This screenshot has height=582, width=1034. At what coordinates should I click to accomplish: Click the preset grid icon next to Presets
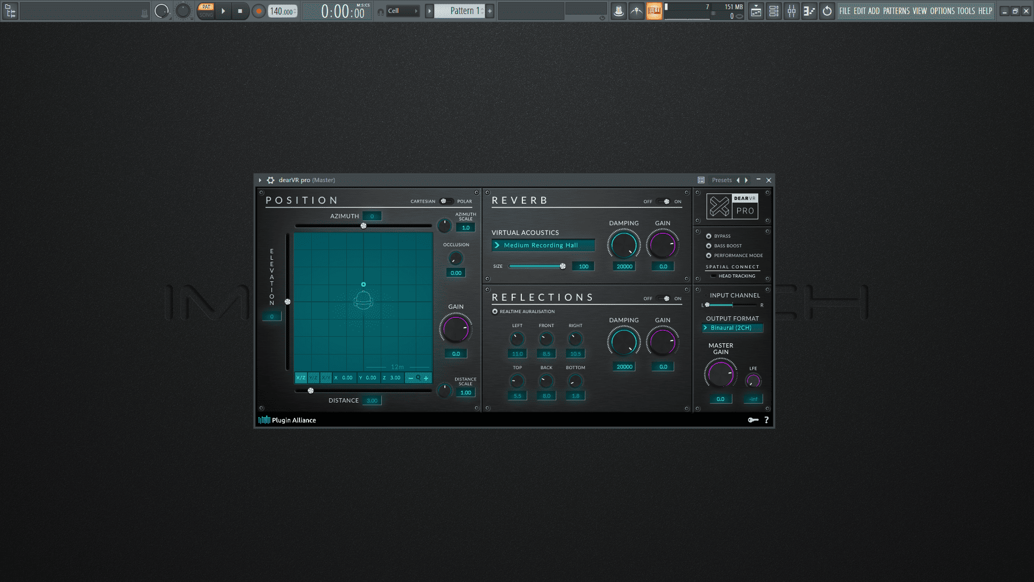701,180
